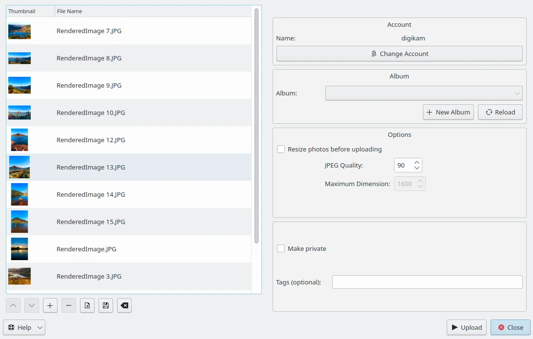Open the Help dropdown menu

[24, 328]
